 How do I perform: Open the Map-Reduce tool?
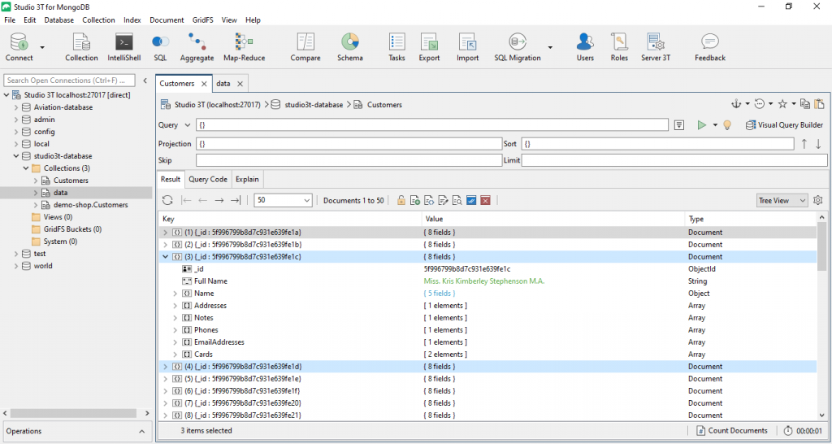coord(244,47)
